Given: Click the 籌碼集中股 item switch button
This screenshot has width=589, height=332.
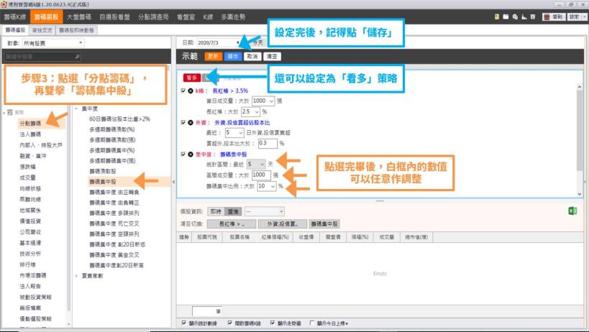Looking at the screenshot, I should [324, 224].
